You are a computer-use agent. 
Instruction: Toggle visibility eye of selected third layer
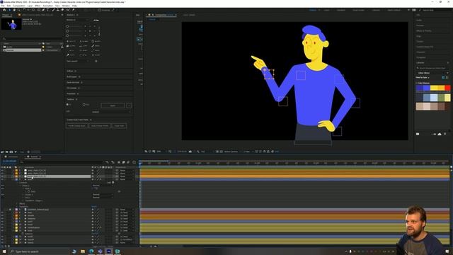coord(2,176)
